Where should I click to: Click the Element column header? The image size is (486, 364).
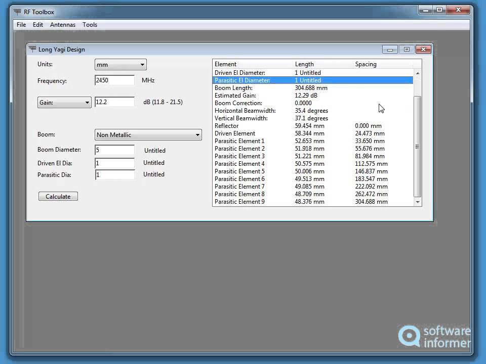click(253, 64)
